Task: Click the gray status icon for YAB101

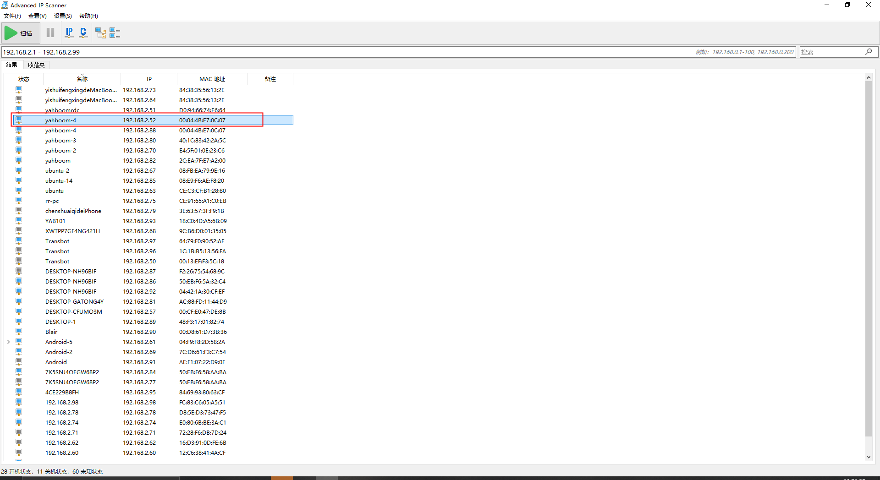Action: tap(19, 221)
